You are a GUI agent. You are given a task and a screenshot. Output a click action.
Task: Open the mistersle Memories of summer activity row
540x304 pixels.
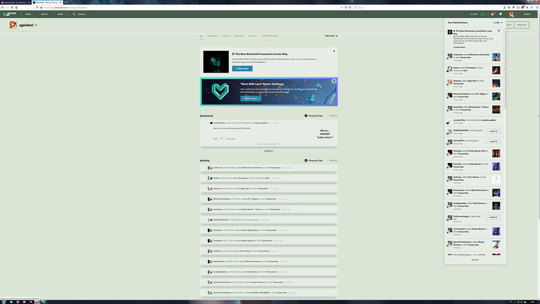[269, 168]
